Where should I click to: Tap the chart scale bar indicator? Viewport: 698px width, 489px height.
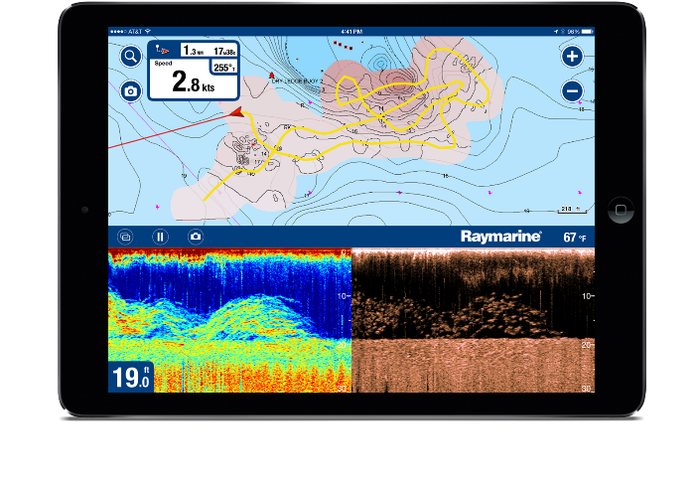coord(572,210)
